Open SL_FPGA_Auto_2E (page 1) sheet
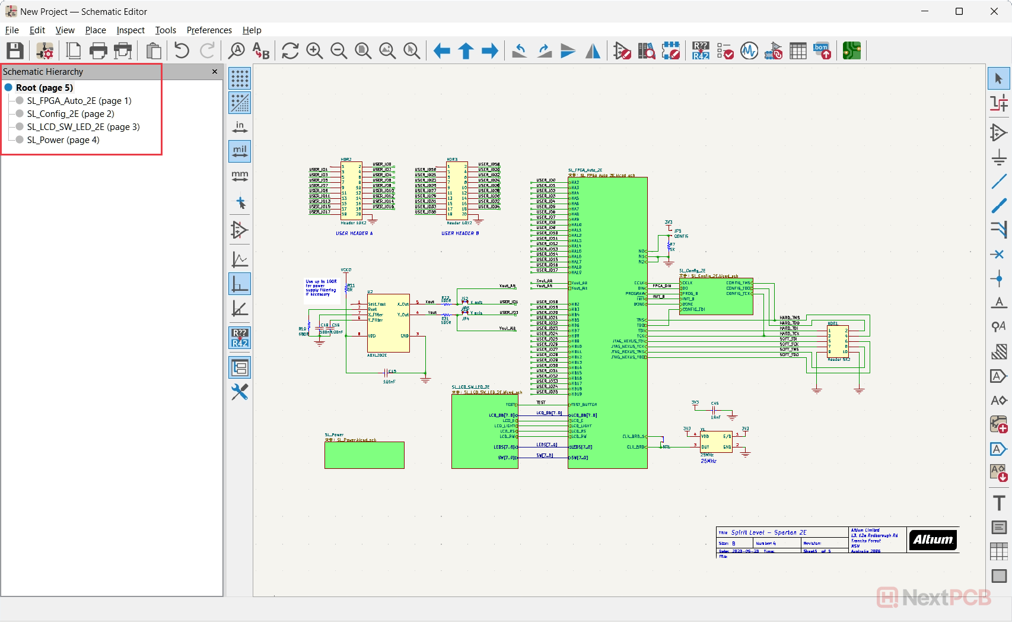Screen dimensions: 1012x622 (x=79, y=101)
